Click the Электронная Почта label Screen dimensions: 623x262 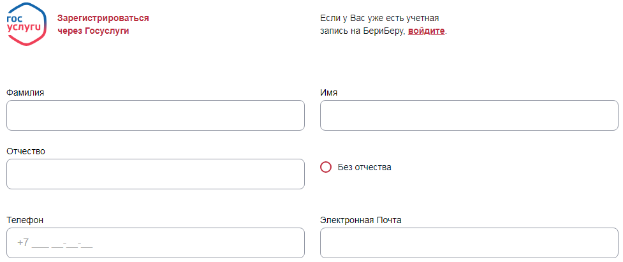[361, 220]
